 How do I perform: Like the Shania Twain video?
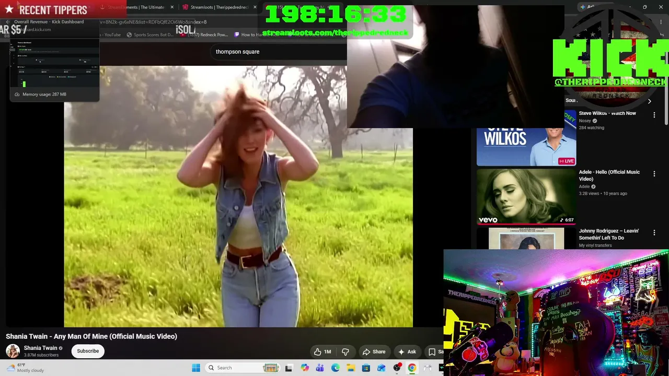tap(322, 352)
